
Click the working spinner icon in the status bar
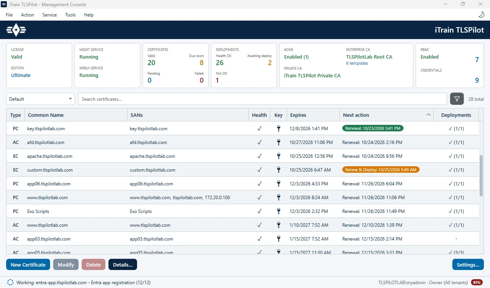[x=10, y=283]
